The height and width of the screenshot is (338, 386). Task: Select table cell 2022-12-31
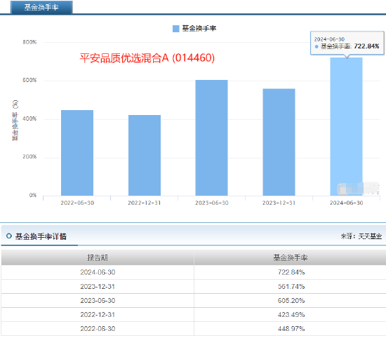(98, 315)
